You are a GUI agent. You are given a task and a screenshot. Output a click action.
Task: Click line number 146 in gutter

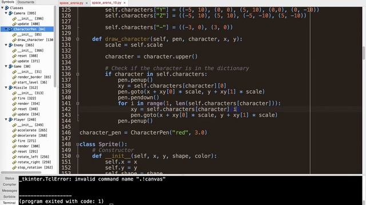[x=66, y=133]
